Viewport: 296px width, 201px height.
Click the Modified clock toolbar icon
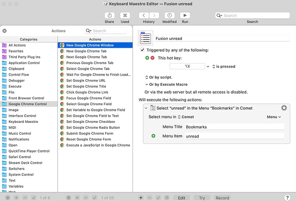(169, 15)
